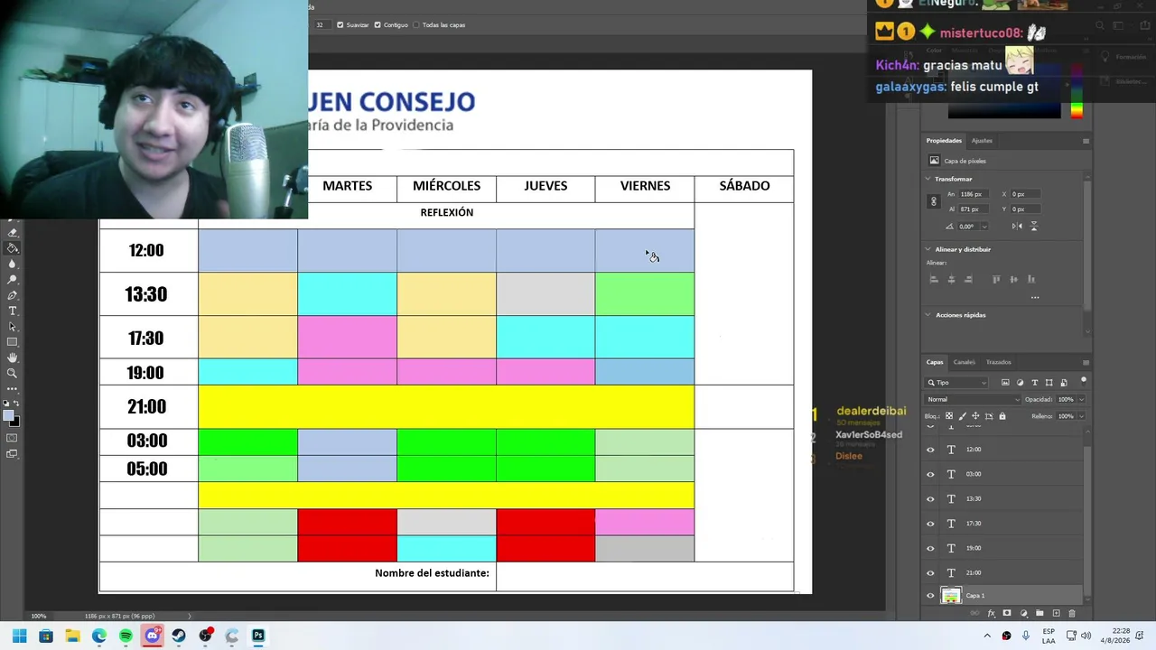1156x650 pixels.
Task: Hide the Capa 1 layer
Action: point(930,596)
